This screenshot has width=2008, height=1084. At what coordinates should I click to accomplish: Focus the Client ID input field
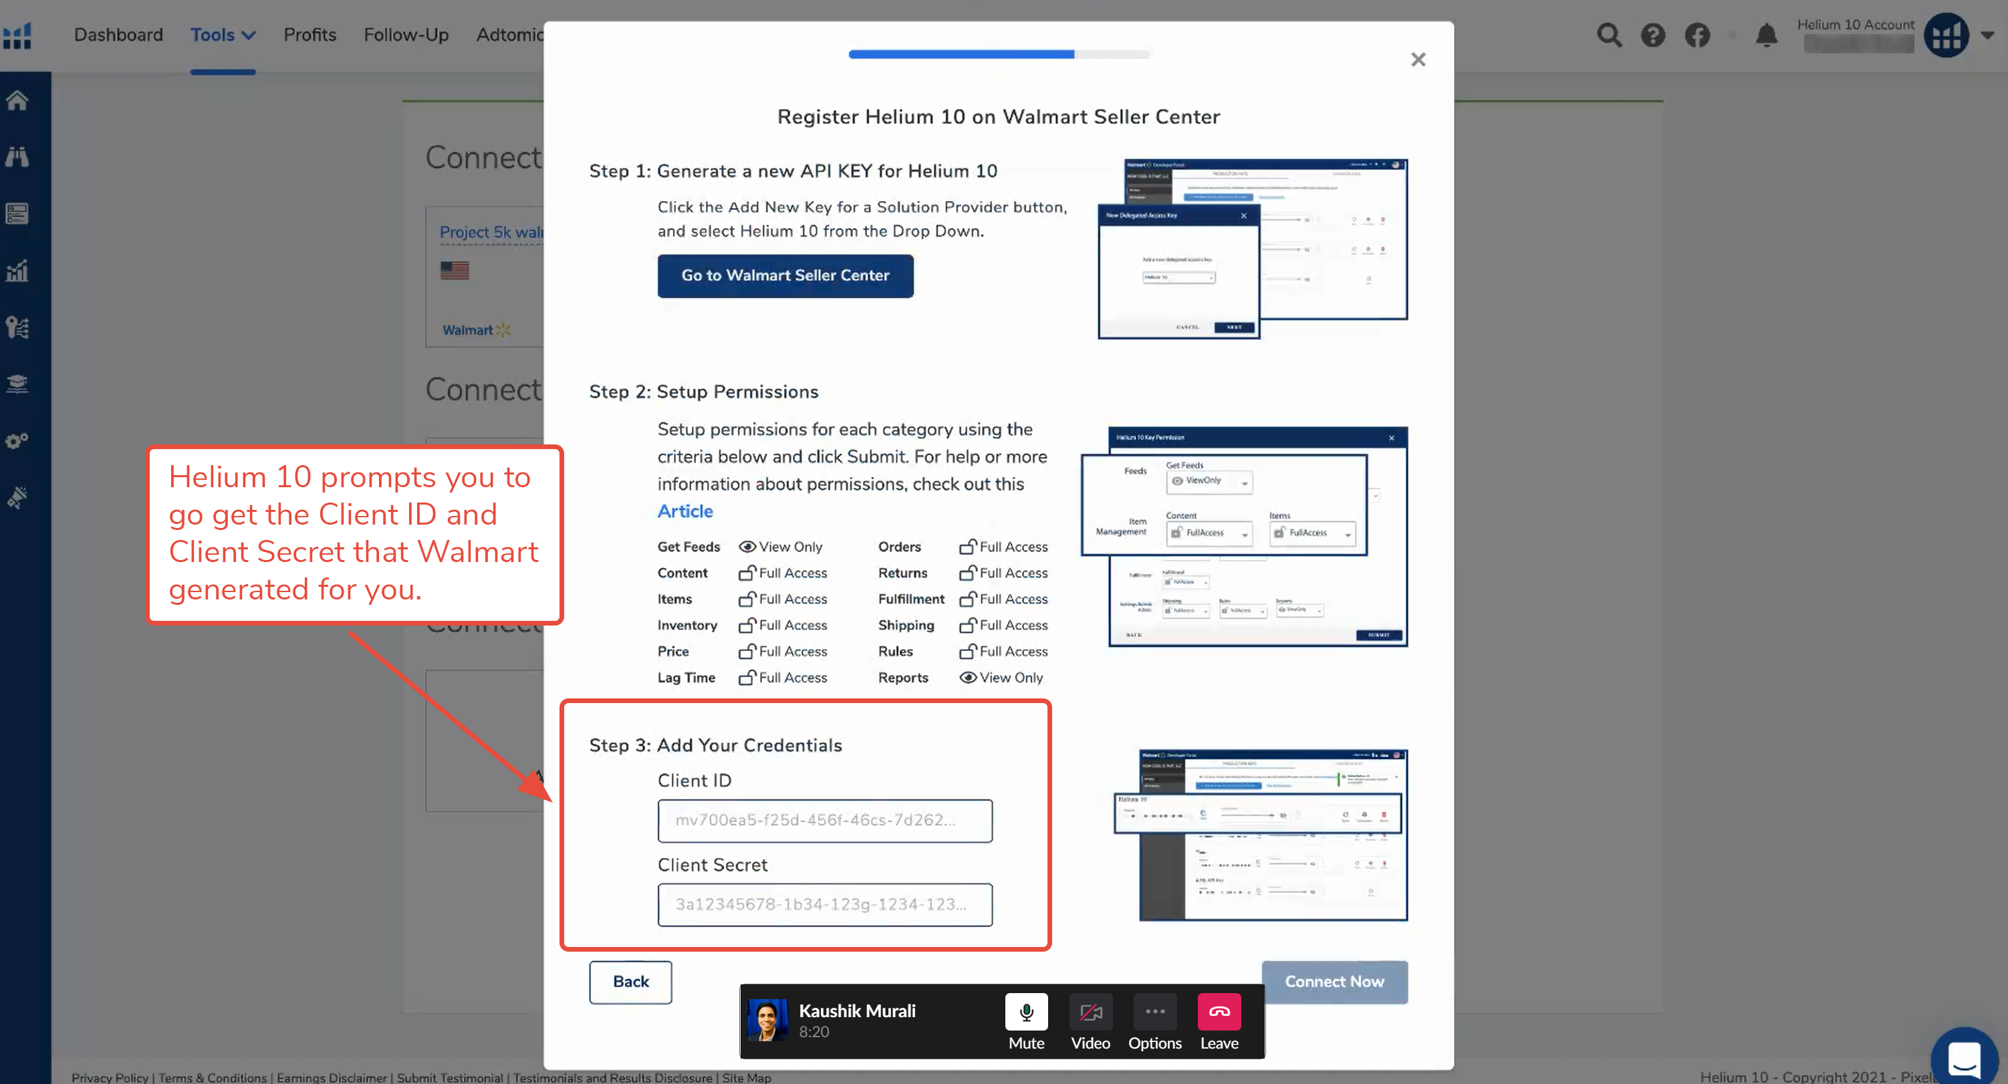click(x=825, y=821)
